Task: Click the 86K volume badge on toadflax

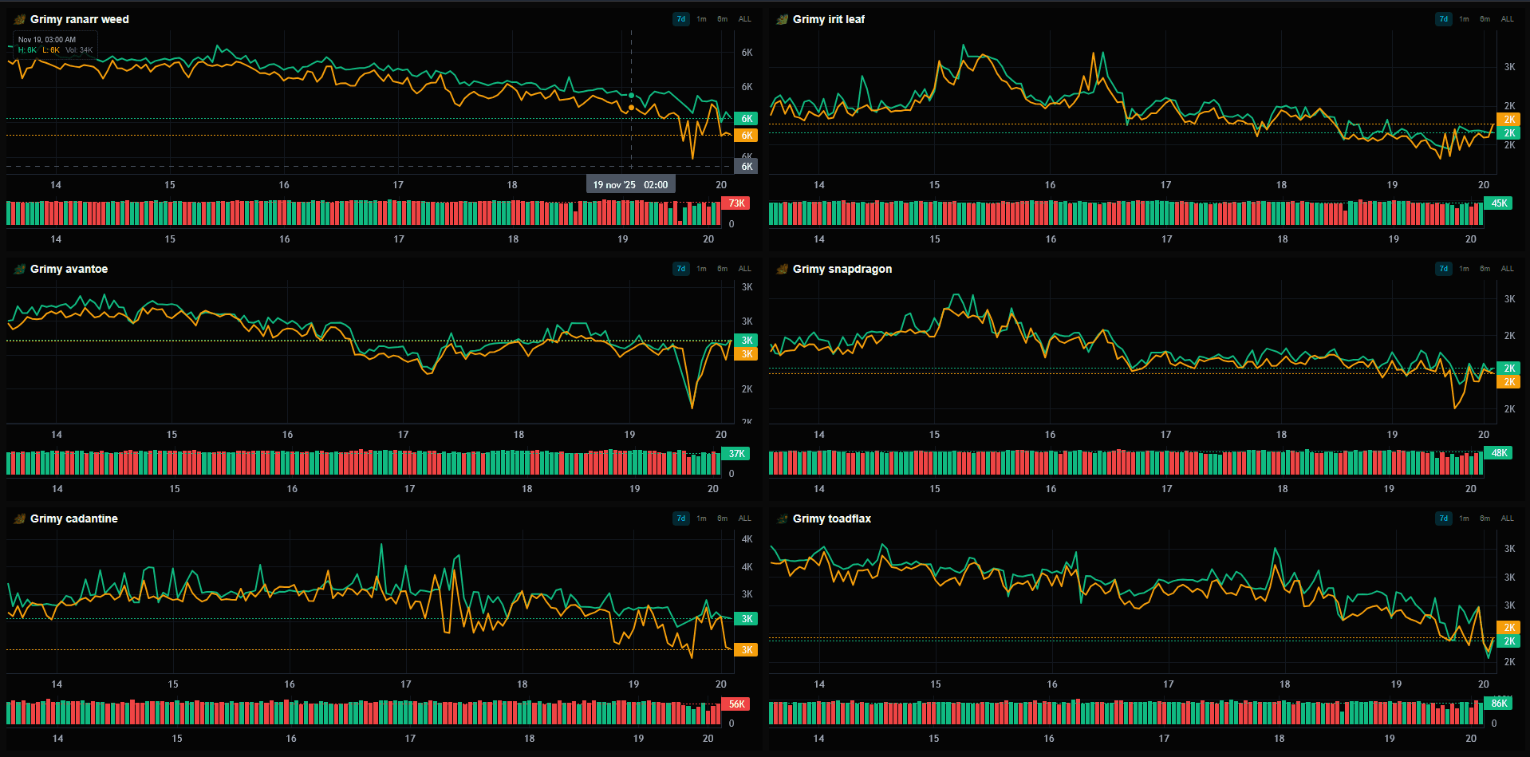Action: [x=1498, y=703]
